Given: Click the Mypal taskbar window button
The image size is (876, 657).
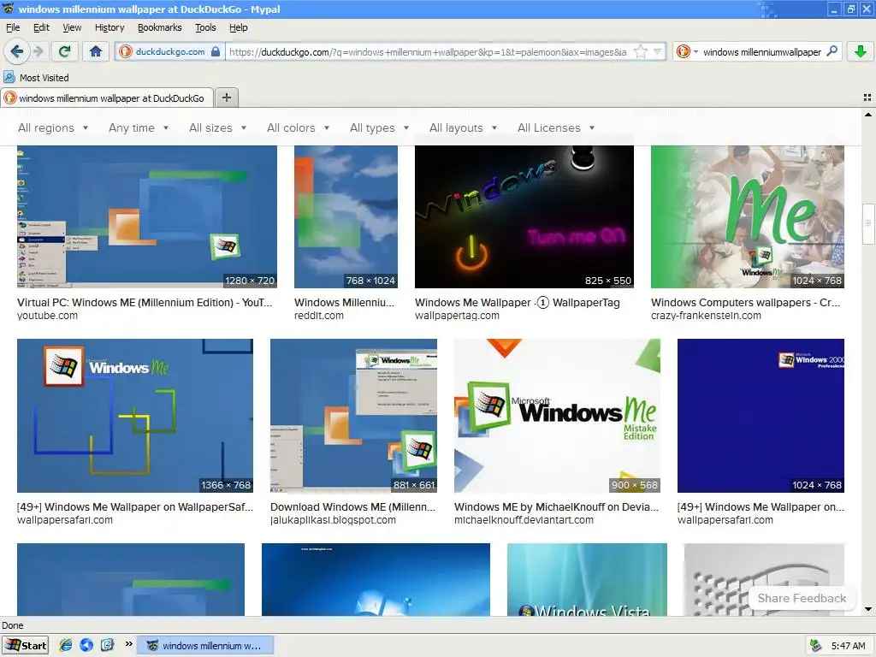Looking at the screenshot, I should pos(205,645).
